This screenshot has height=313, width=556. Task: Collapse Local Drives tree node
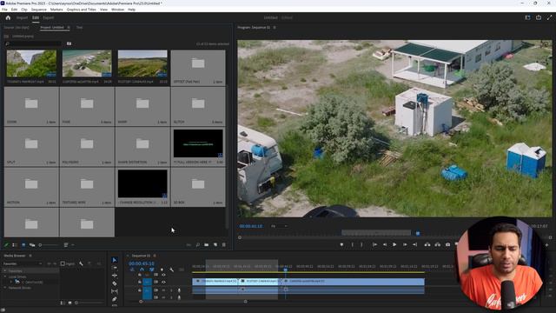[x=5, y=276]
